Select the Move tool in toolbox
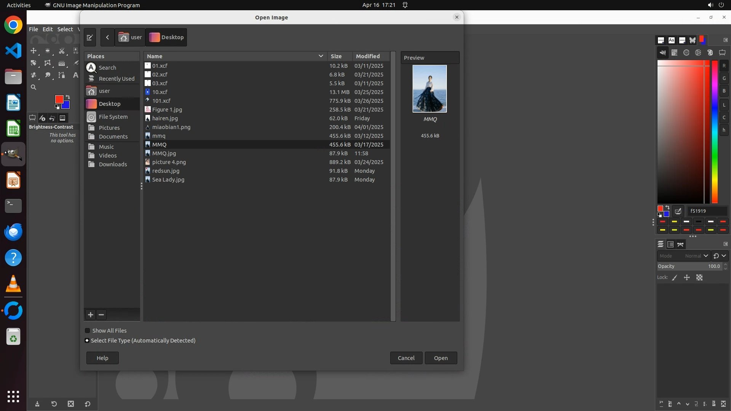This screenshot has height=411, width=731. point(34,51)
